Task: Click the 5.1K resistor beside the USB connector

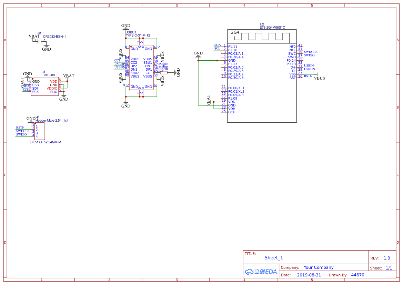Action: [164, 73]
